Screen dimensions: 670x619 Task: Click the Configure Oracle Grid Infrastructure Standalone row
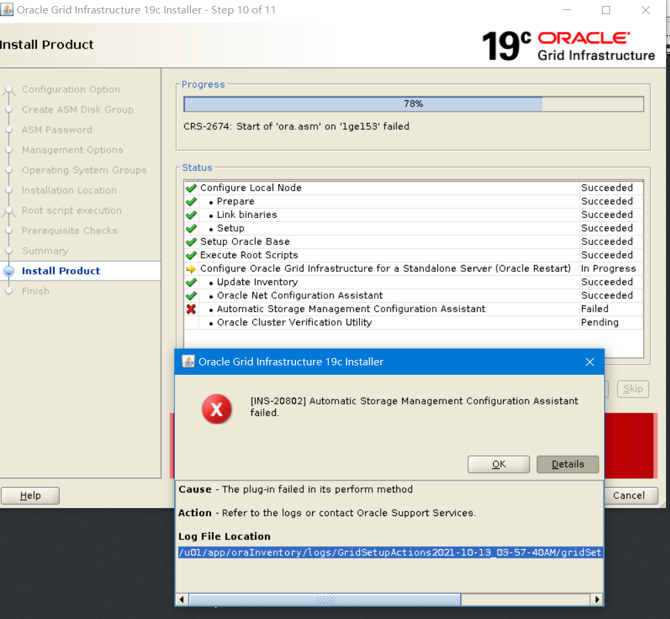pos(413,268)
